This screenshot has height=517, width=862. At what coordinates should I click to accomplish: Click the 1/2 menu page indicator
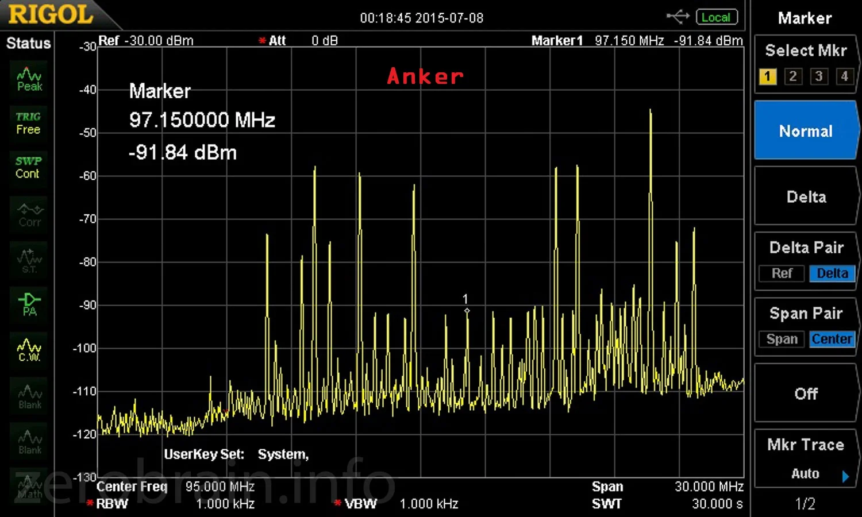coord(805,504)
